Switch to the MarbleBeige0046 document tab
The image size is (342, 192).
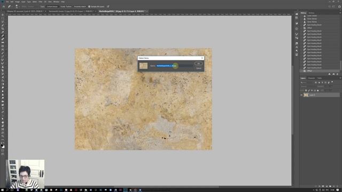[x=122, y=11]
